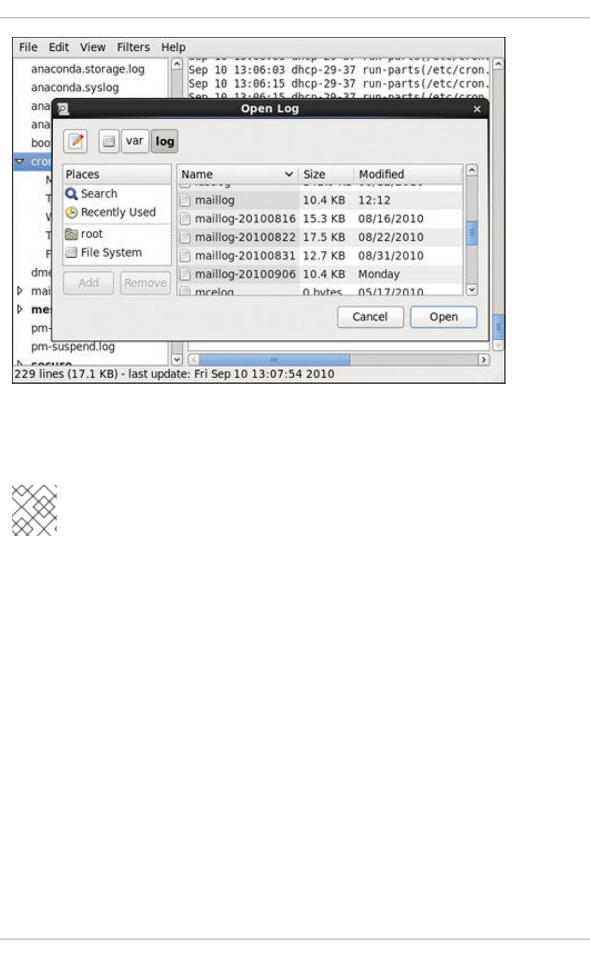Click the Open button

(x=444, y=317)
